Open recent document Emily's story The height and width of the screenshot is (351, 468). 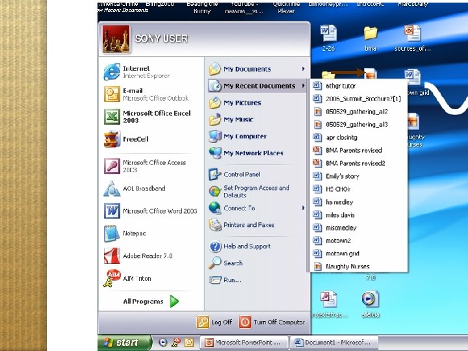[x=359, y=176]
